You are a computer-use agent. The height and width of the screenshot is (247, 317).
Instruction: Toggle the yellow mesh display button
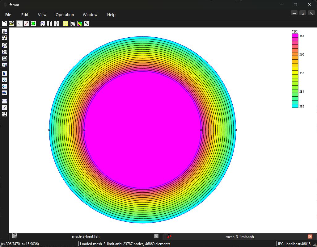click(x=65, y=24)
